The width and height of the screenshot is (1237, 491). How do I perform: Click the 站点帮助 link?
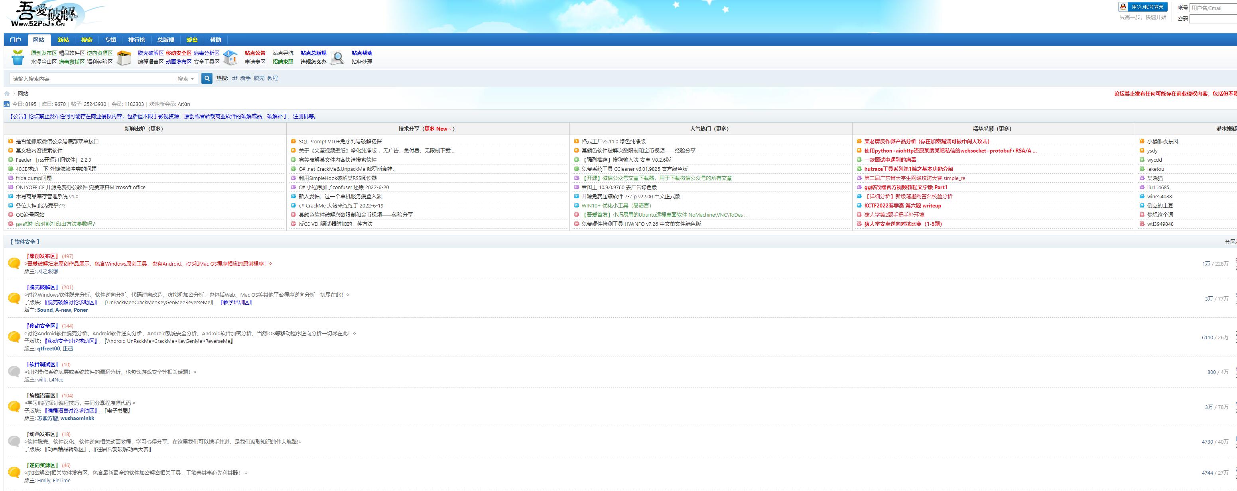pyautogui.click(x=362, y=53)
